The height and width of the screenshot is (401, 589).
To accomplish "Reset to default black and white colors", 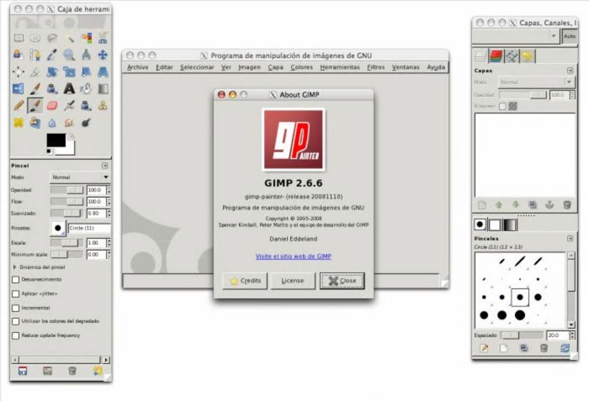I will (49, 151).
